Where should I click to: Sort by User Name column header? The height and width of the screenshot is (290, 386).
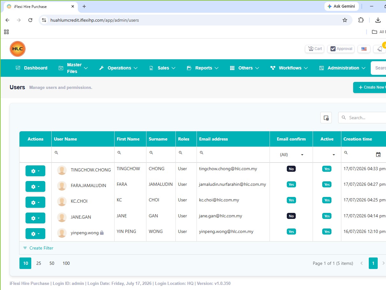coord(83,139)
